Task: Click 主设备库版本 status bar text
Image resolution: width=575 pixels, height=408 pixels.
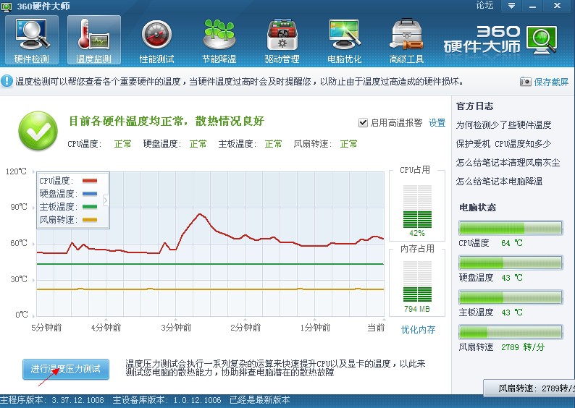Action: [167, 400]
